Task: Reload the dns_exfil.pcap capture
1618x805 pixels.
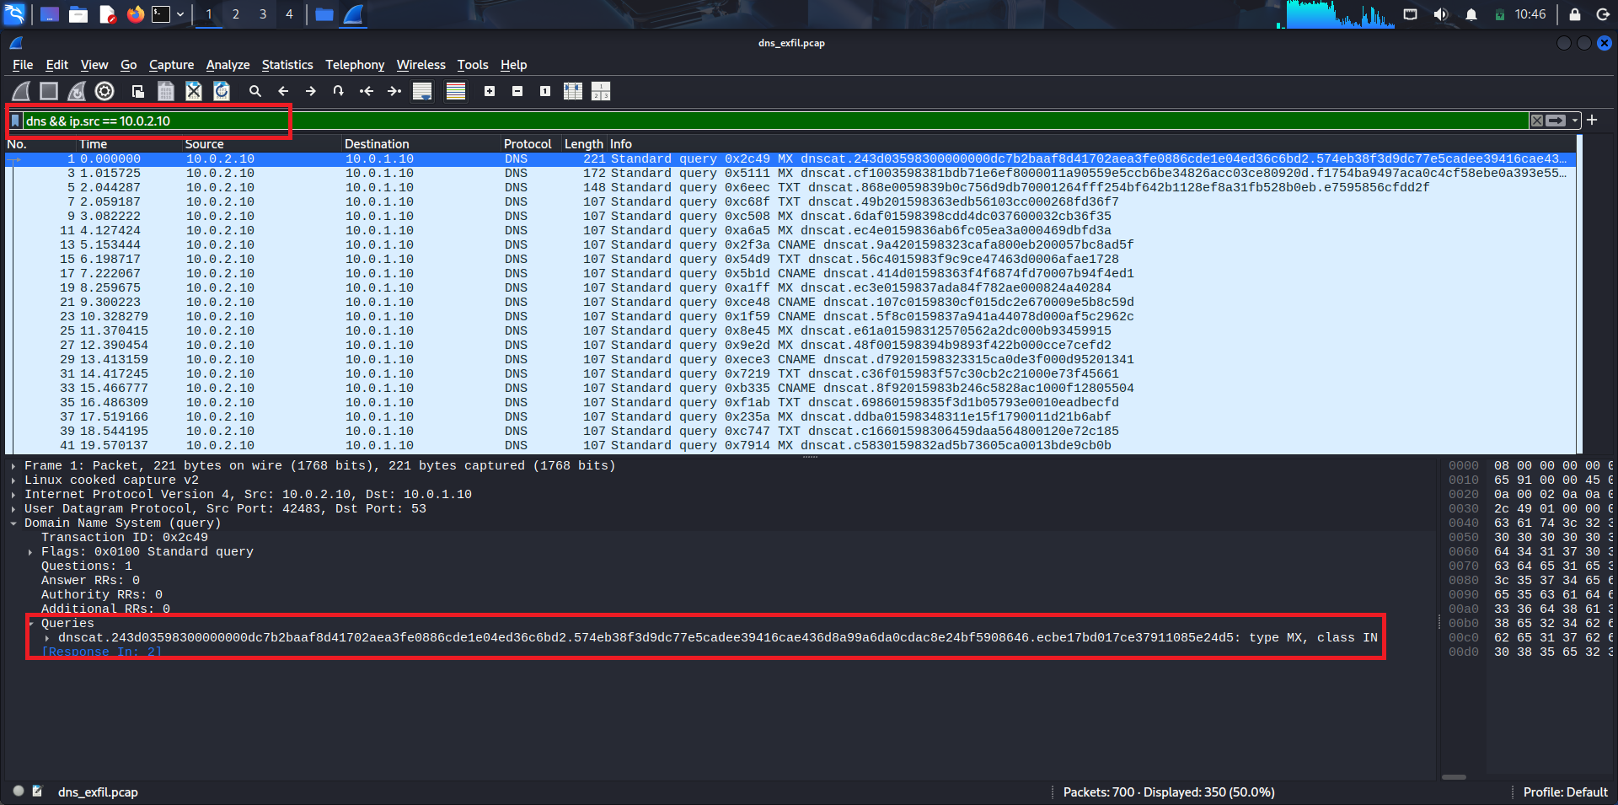Action: (222, 91)
